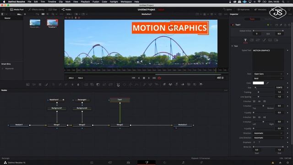Screen dimensions: 293x165
Task: Select the Background1 node
Action: tap(57, 108)
